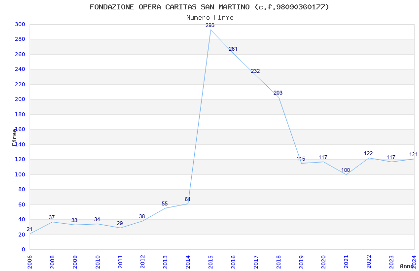Click the x-axis year 2006
419x271 pixels.
click(x=30, y=262)
